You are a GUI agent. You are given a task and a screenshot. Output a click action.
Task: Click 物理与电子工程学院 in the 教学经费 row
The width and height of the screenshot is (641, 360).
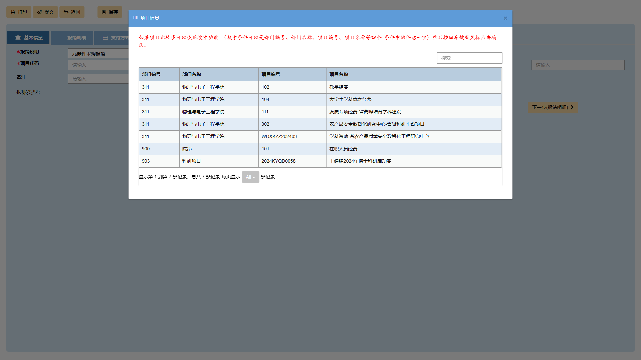[x=203, y=87]
